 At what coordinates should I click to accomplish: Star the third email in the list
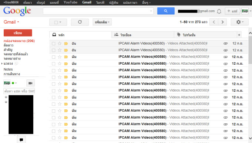pyautogui.click(x=60, y=57)
